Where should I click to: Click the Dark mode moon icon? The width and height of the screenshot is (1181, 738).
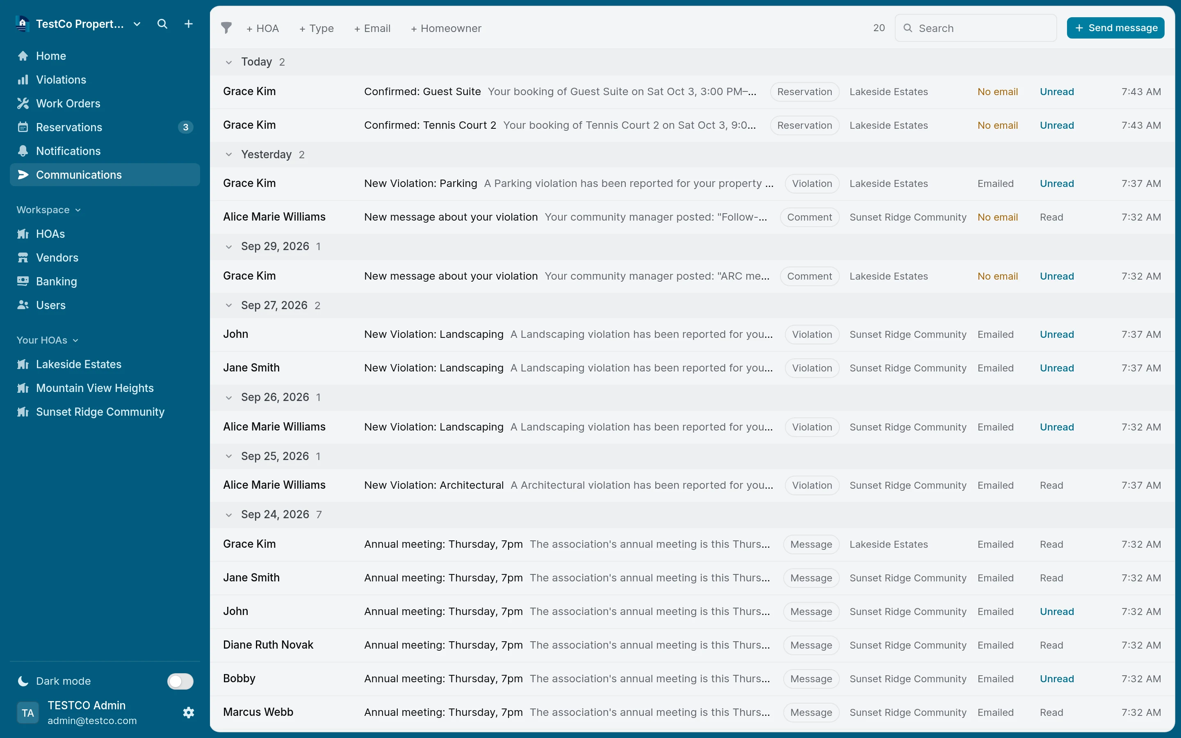click(x=23, y=681)
